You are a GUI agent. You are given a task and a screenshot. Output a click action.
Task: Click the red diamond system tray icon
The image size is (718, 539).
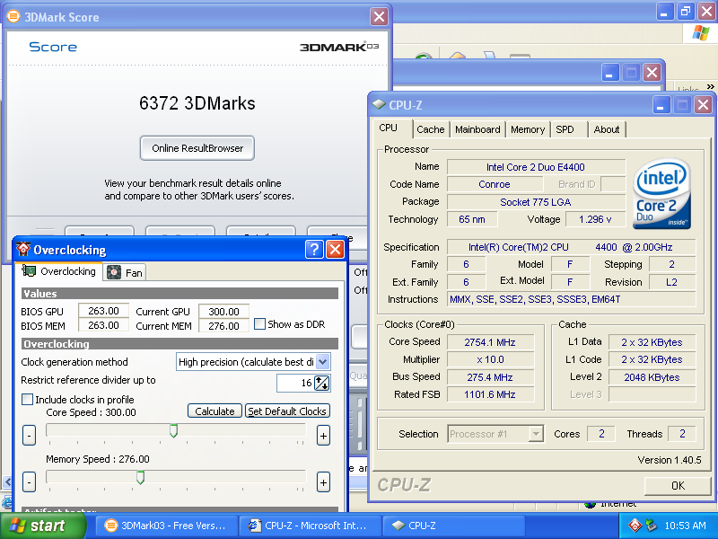tap(635, 526)
